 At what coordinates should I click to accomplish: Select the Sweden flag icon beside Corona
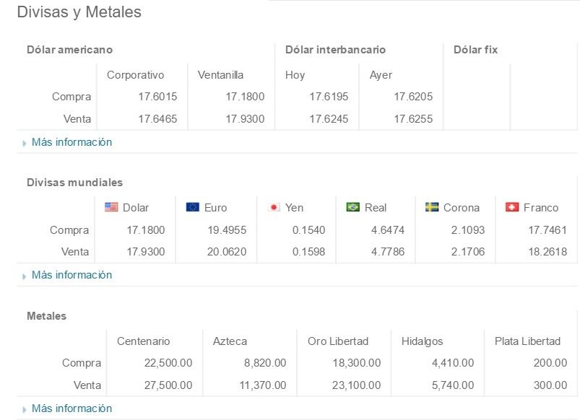[x=431, y=207]
